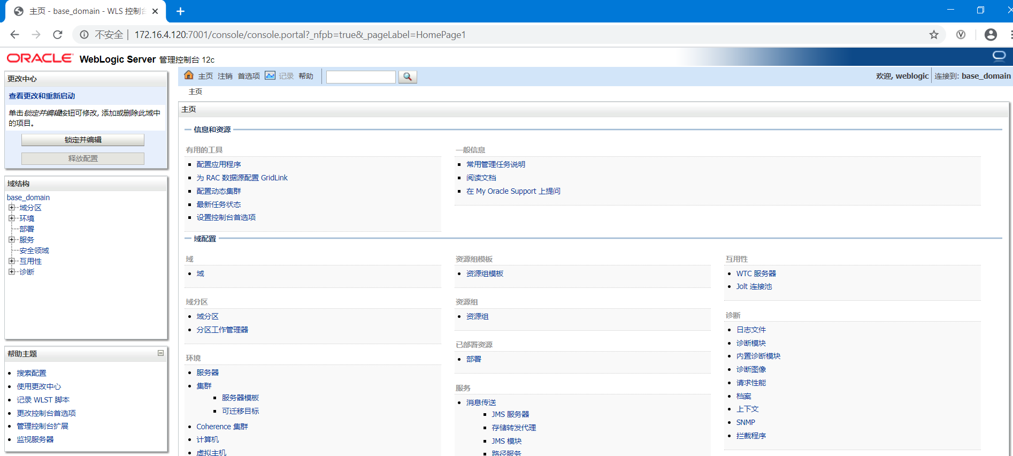Open 拦截程序 link
The width and height of the screenshot is (1013, 456).
pyautogui.click(x=751, y=436)
